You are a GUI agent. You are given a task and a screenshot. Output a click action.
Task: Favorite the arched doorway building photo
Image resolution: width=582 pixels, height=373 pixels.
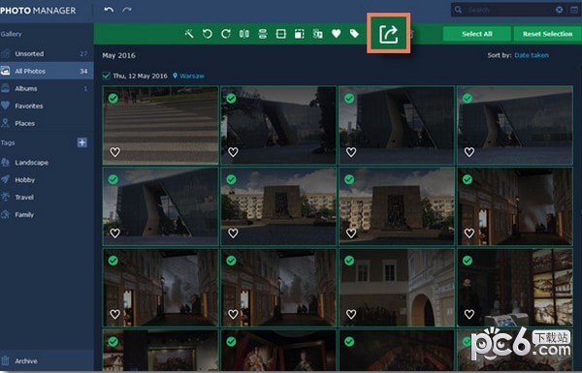351,315
